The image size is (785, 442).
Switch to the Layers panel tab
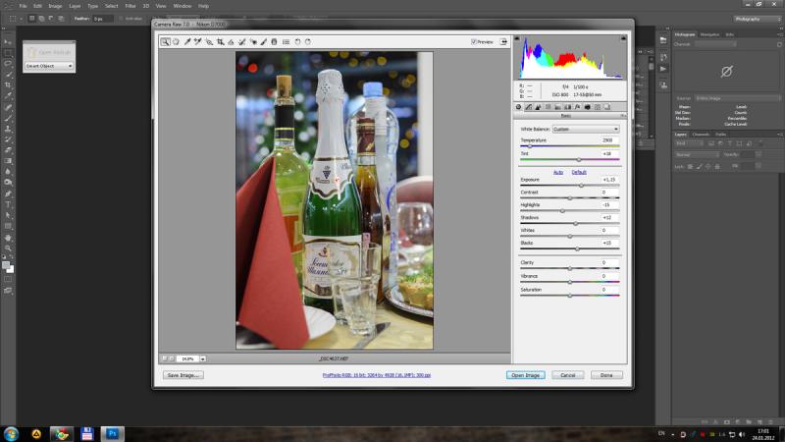680,135
